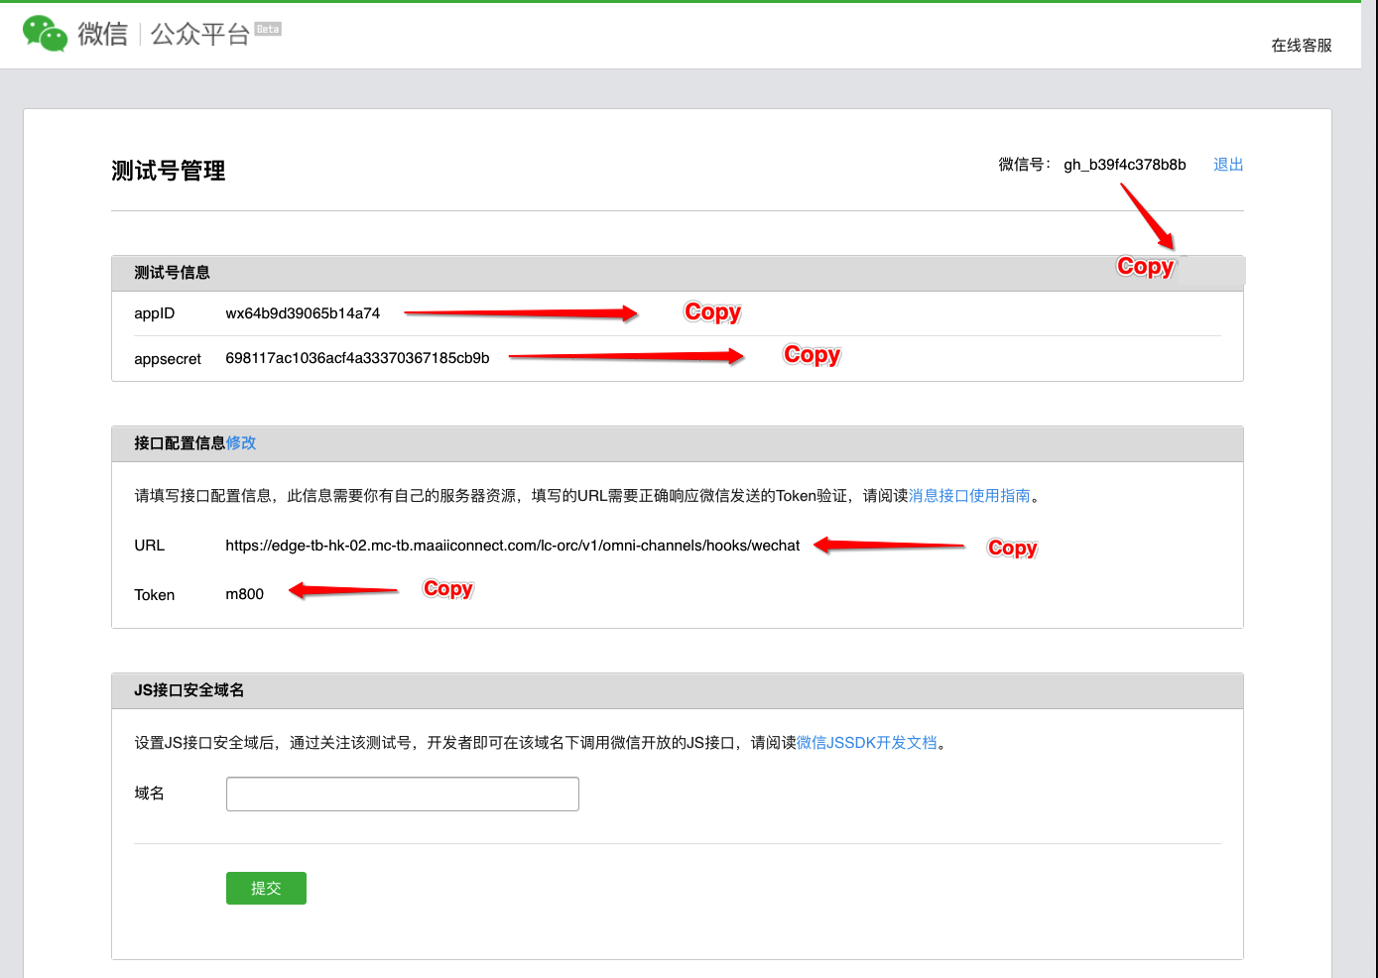The height and width of the screenshot is (978, 1378).
Task: Open 微信JSSDK开发文档 documentation link
Action: [x=867, y=743]
